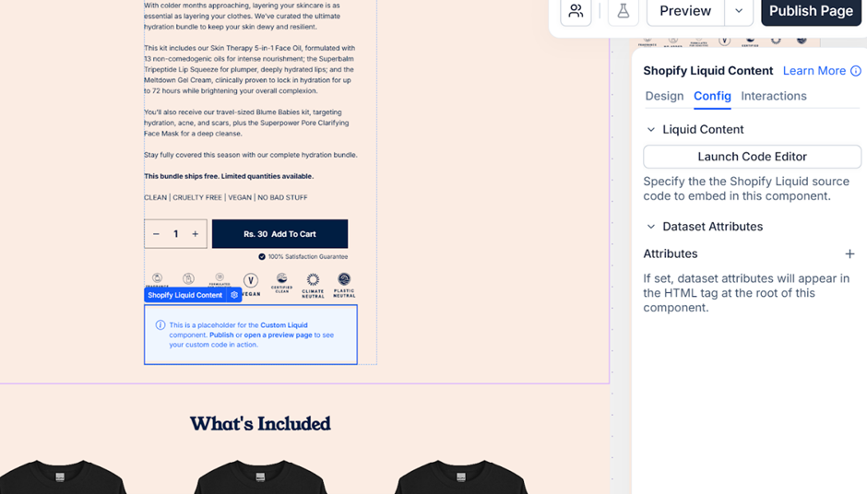Switch to the Design tab
The width and height of the screenshot is (867, 494).
(x=664, y=96)
